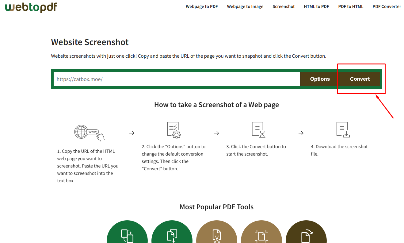Screen dimensions: 404x243
Task: Click the webtopdf logo
Action: click(x=31, y=7)
